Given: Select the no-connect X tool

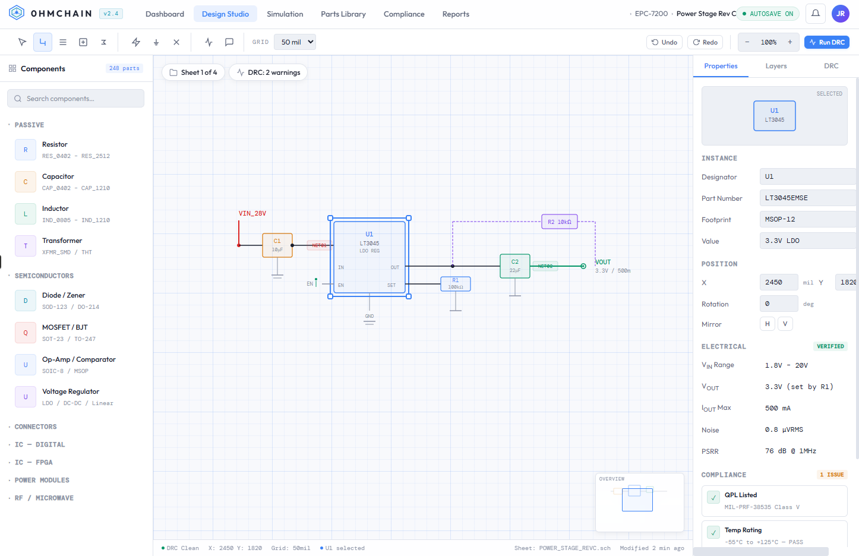Looking at the screenshot, I should [176, 42].
